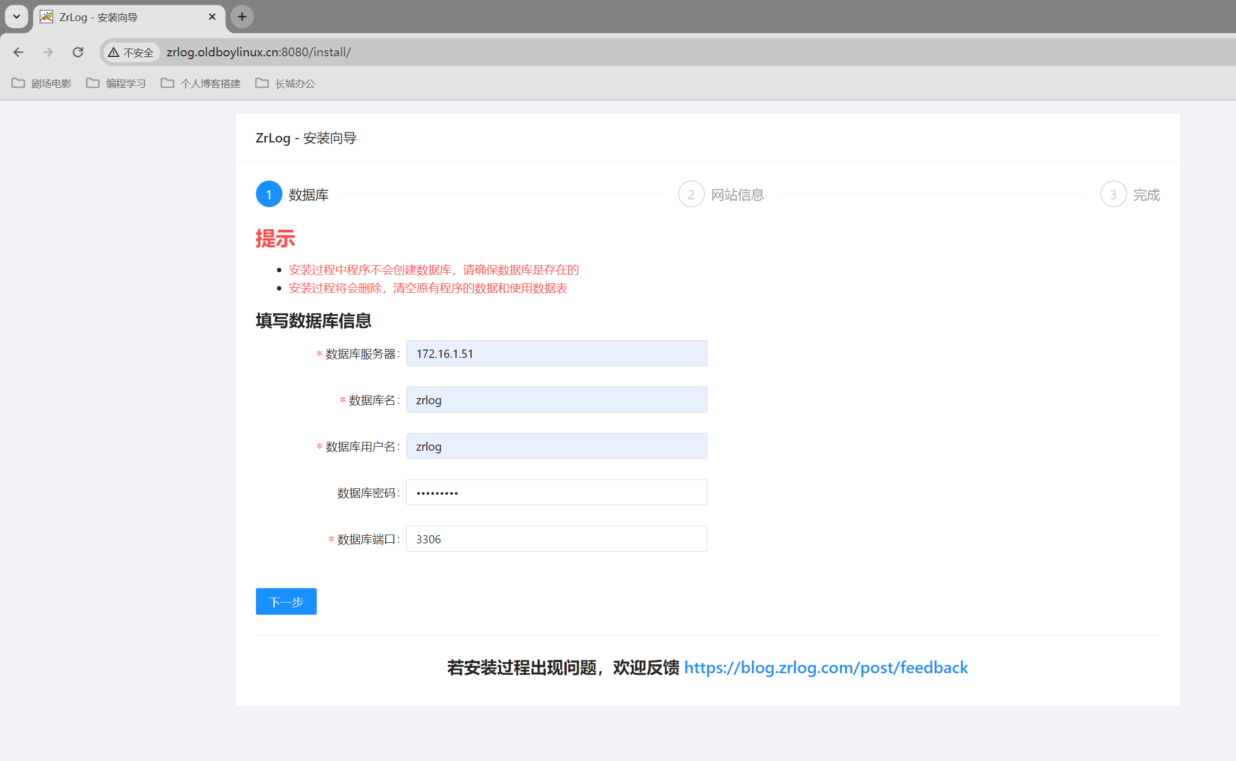Reload the page with refresh icon
The image size is (1236, 761).
coord(78,52)
